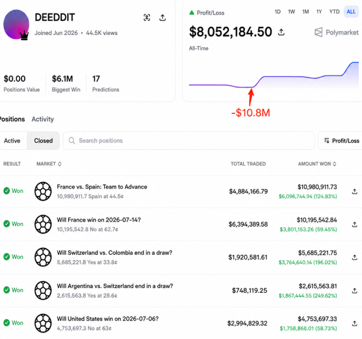
Task: Share the United States win position
Action: [x=354, y=323]
